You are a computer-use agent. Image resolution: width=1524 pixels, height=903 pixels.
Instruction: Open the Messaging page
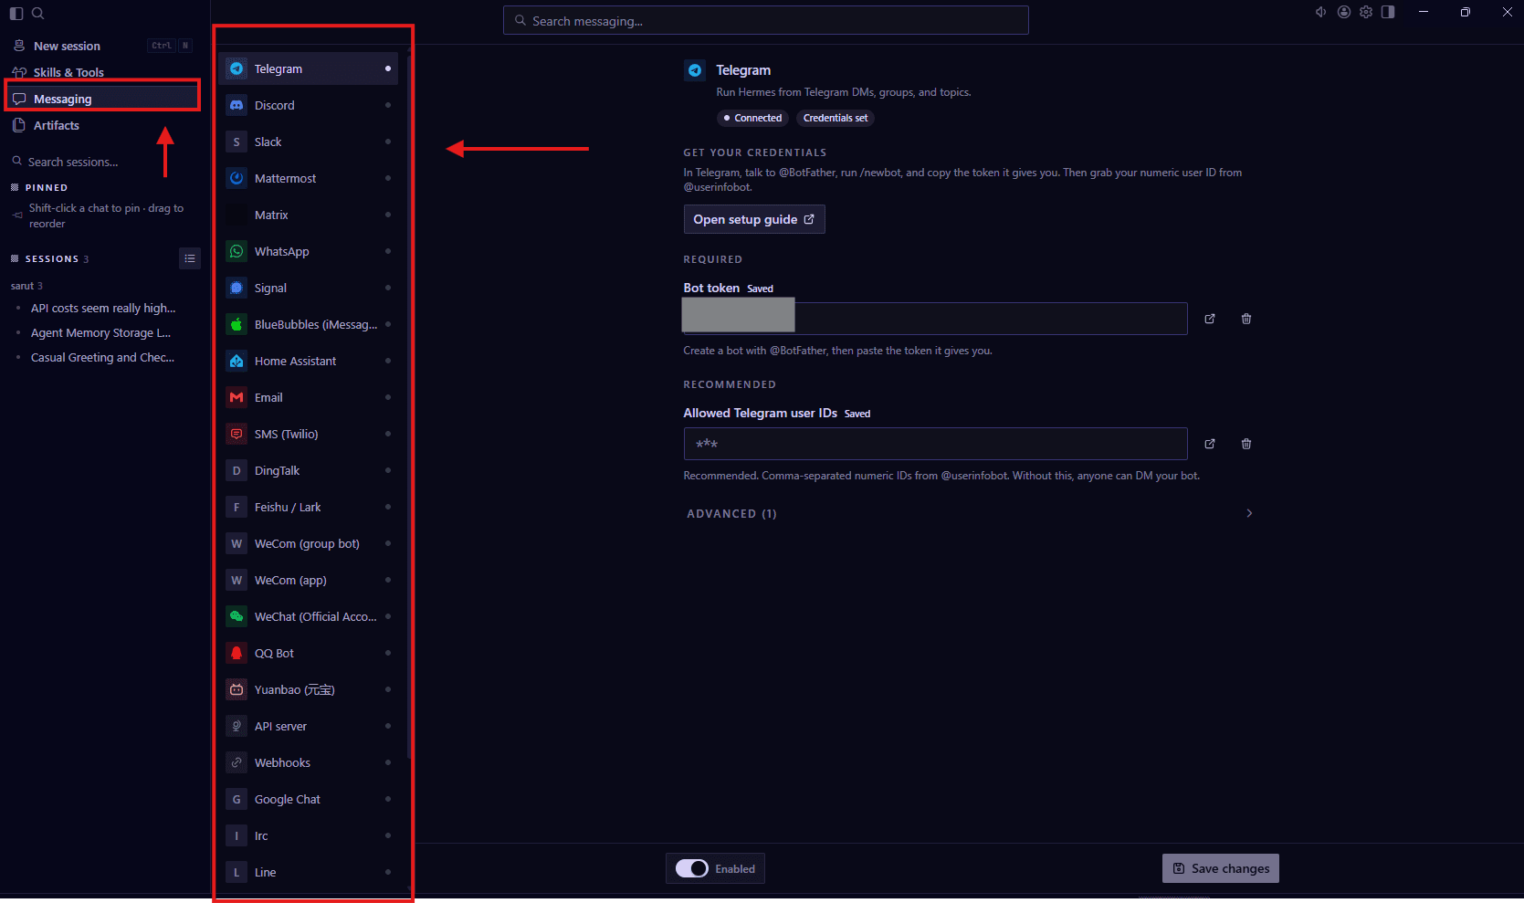pyautogui.click(x=101, y=99)
